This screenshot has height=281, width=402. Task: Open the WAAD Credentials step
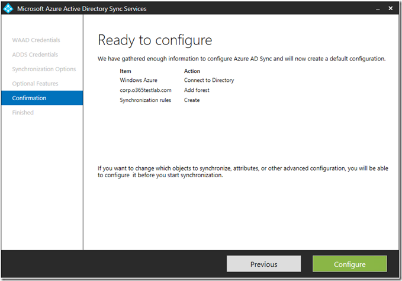point(36,40)
